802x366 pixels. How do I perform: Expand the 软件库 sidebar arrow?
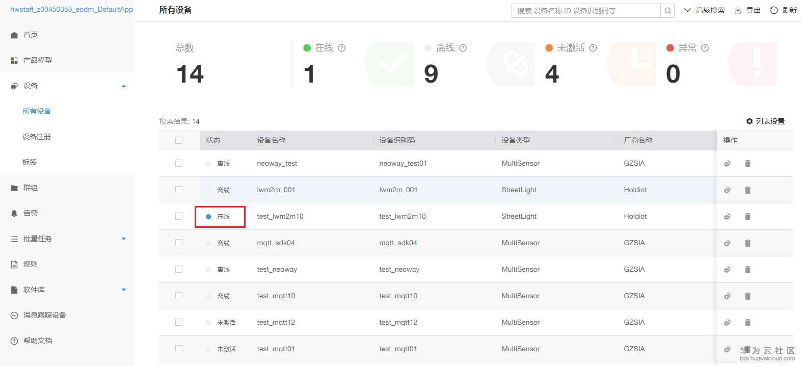click(x=123, y=290)
